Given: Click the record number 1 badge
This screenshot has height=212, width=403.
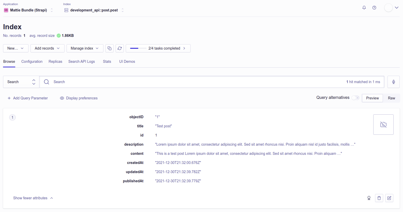Looking at the screenshot, I should [12, 117].
